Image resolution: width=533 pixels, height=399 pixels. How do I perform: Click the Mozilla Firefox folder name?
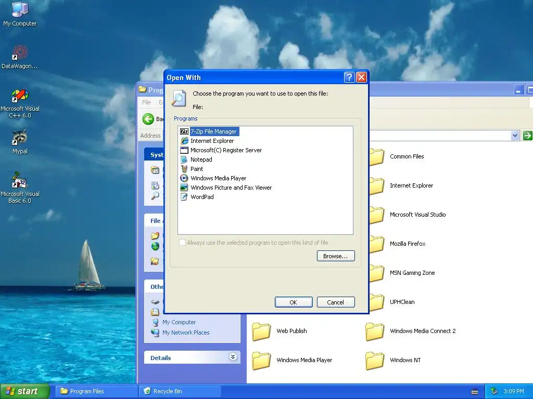(x=408, y=244)
